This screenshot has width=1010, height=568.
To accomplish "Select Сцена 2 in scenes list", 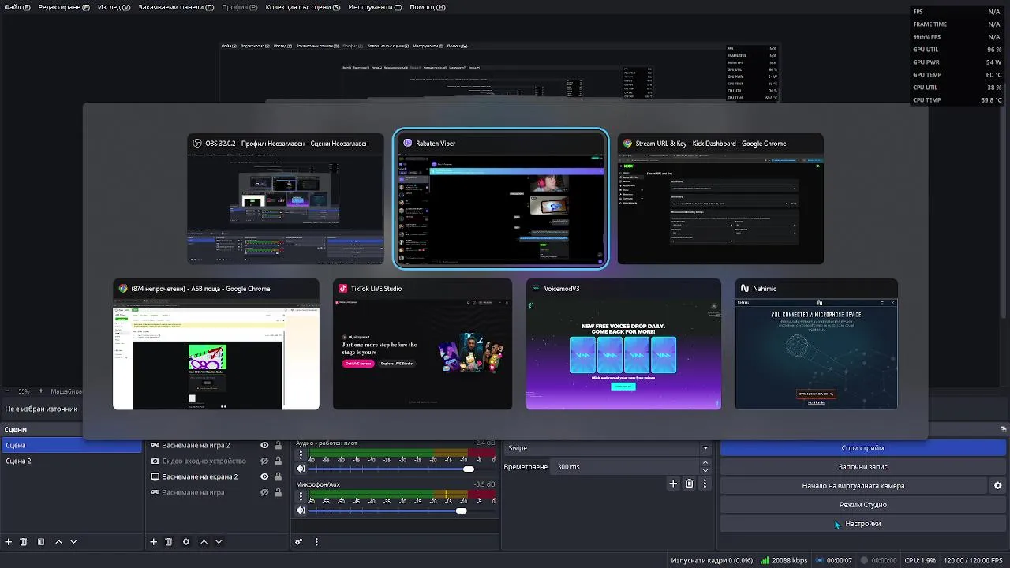I will pyautogui.click(x=71, y=461).
